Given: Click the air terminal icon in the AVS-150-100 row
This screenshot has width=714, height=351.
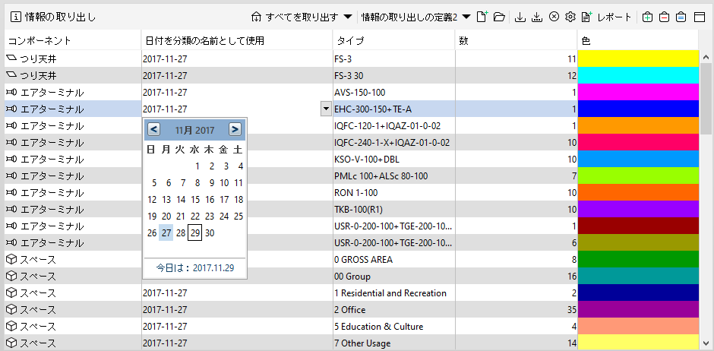Looking at the screenshot, I should pos(11,93).
